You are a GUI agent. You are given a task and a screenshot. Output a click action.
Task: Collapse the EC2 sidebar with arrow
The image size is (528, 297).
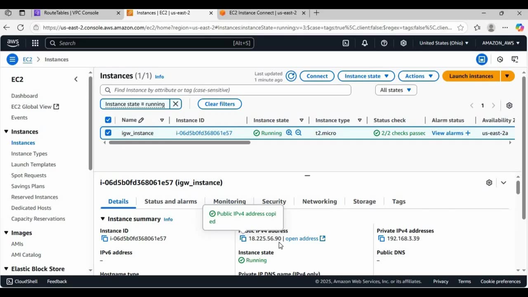click(x=76, y=79)
